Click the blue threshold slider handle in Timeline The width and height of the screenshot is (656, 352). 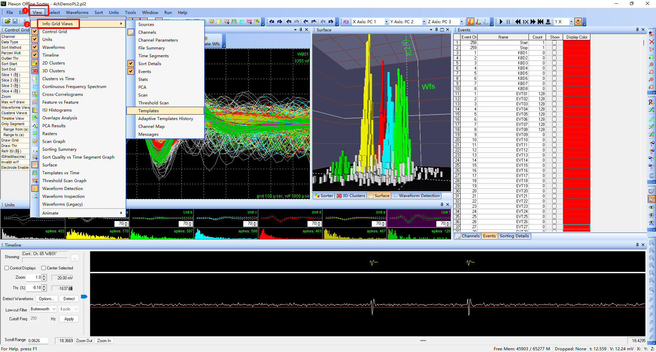(x=84, y=297)
